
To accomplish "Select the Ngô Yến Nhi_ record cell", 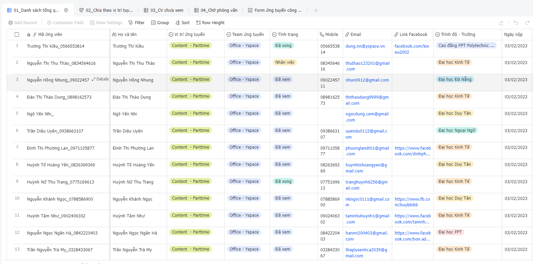I will [67, 116].
